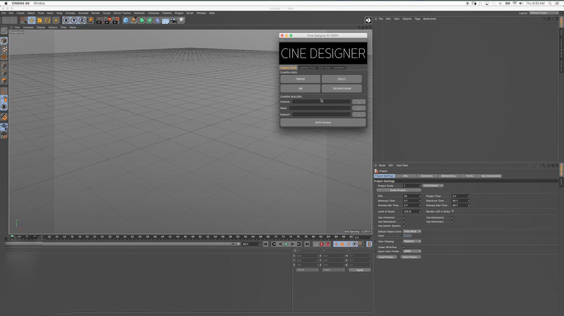Toggle Use Motion System checkbox

coord(404,226)
